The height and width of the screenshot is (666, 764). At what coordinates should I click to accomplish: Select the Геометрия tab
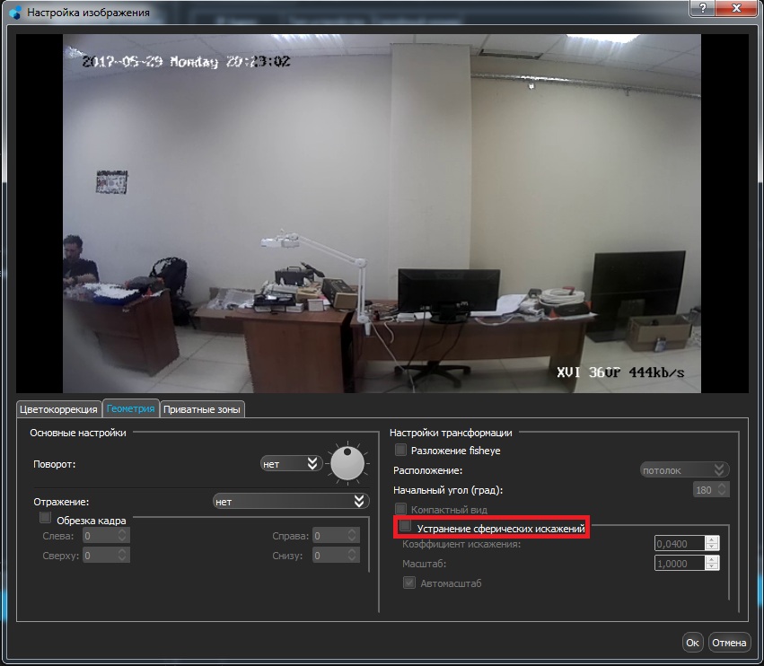coord(130,408)
